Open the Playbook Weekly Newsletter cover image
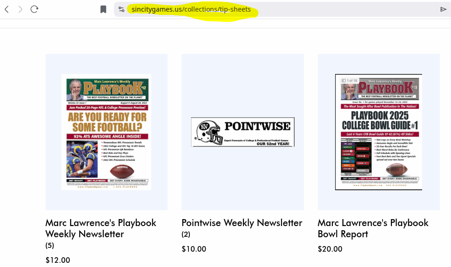Viewport: 451px width, 267px height. (x=106, y=132)
